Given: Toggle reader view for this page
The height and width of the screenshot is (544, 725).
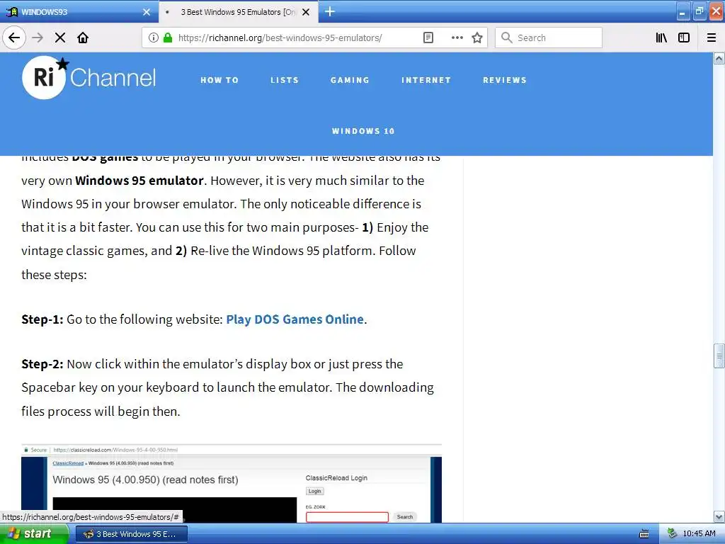Looking at the screenshot, I should click(x=428, y=38).
